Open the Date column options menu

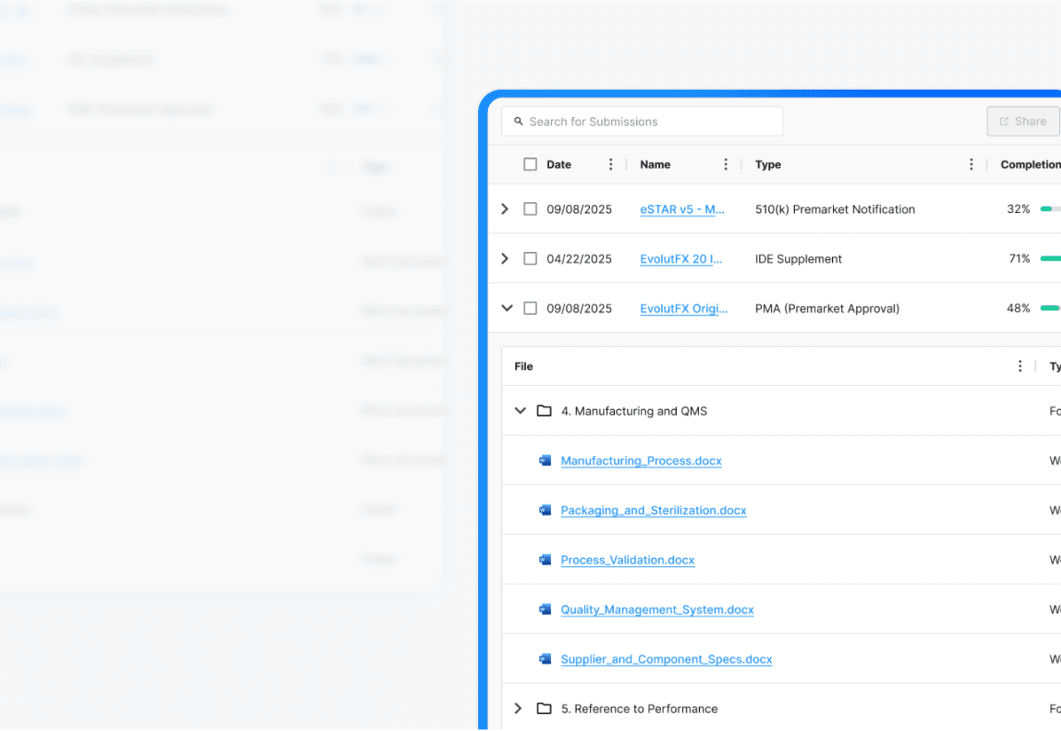(610, 164)
